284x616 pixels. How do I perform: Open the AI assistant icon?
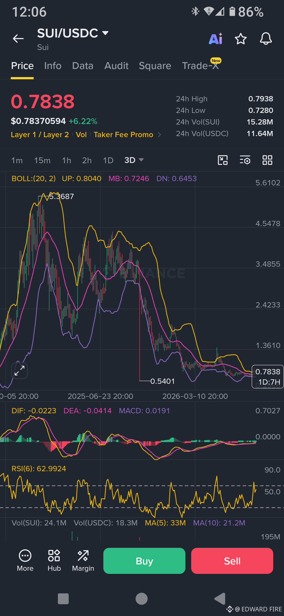[216, 39]
